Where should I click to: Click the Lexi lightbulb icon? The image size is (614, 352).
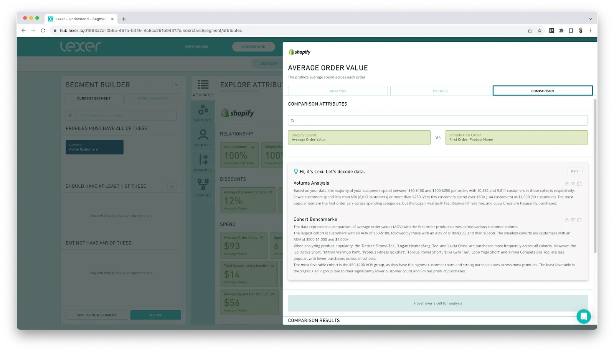pos(296,171)
